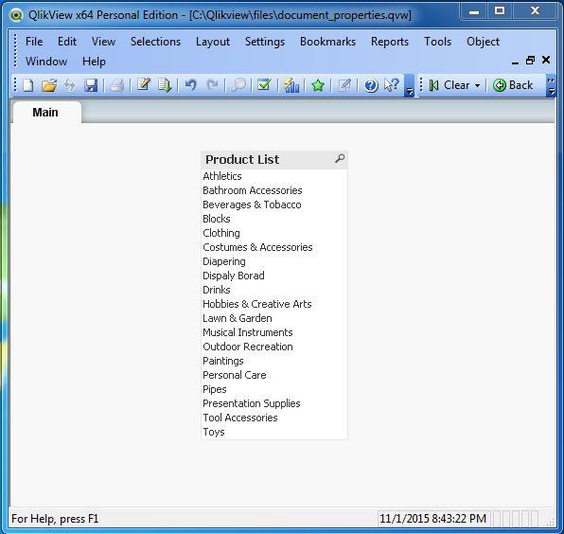
Task: Click the Product List caption
Action: click(x=242, y=159)
